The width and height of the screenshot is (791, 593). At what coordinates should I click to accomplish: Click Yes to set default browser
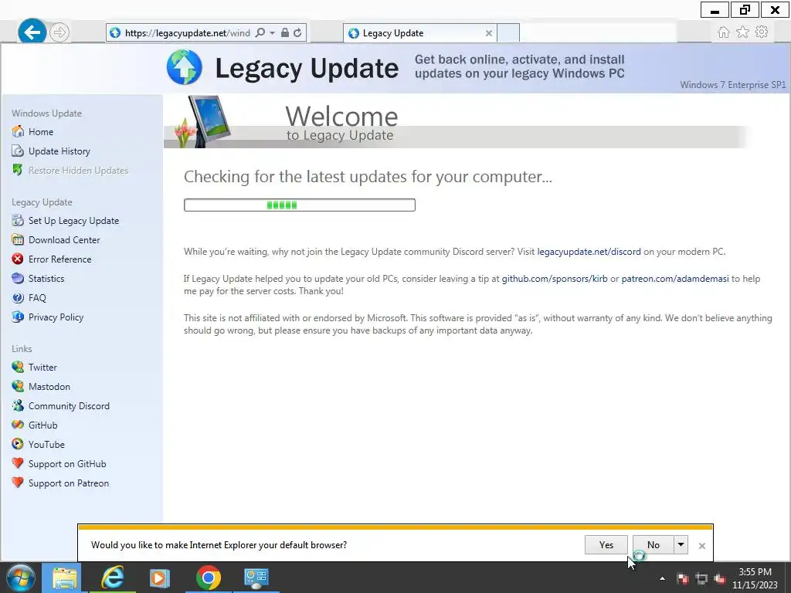tap(606, 544)
